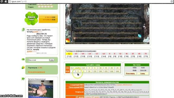Open the yellow jackpot USD/RUB amount panel

[x=48, y=19]
